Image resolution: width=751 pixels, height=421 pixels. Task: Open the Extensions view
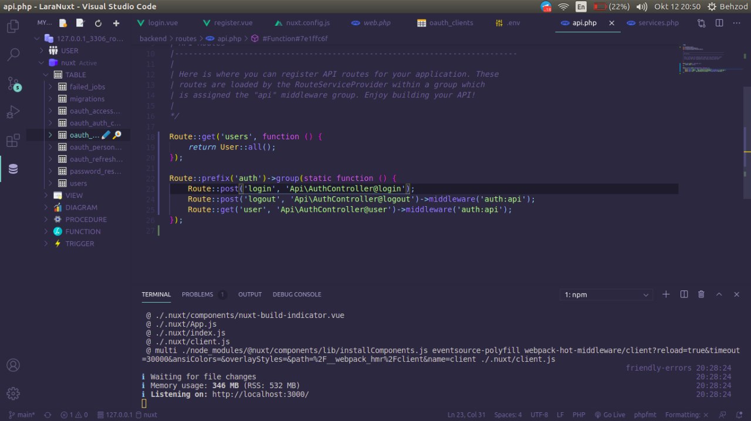pos(13,141)
